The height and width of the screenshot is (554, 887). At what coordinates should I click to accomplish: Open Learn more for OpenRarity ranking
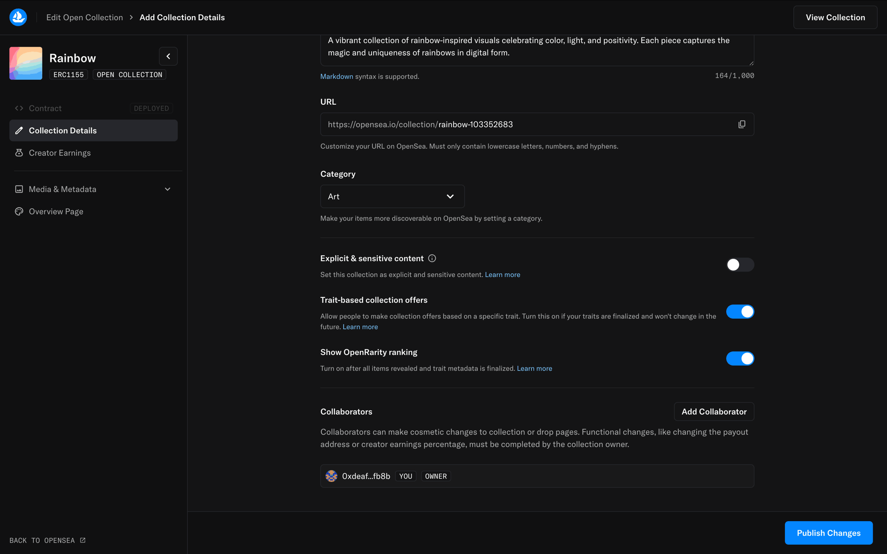tap(534, 368)
